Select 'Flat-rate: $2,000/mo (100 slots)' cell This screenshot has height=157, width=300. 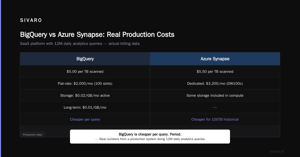click(85, 83)
